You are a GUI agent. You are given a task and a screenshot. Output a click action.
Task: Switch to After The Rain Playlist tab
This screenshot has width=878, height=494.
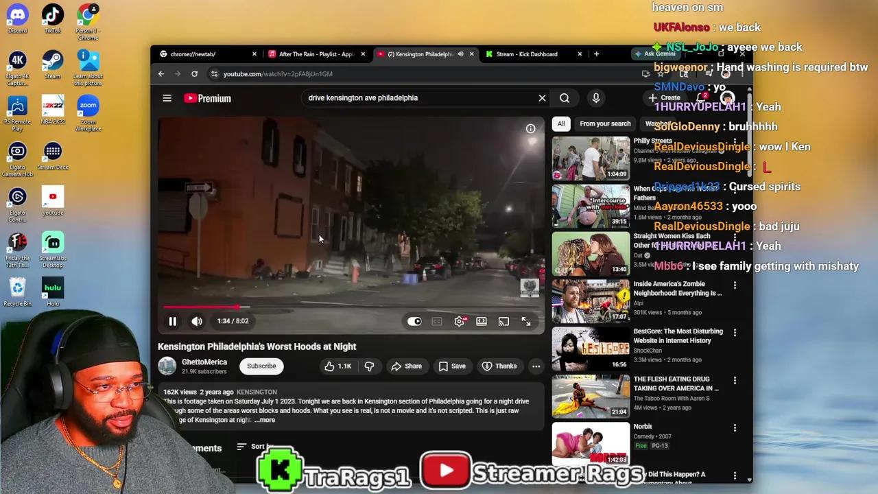click(317, 54)
